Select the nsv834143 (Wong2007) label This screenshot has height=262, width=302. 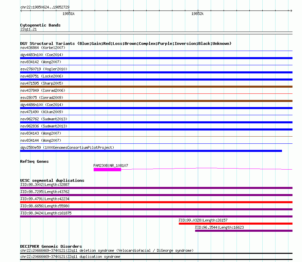click(41, 133)
